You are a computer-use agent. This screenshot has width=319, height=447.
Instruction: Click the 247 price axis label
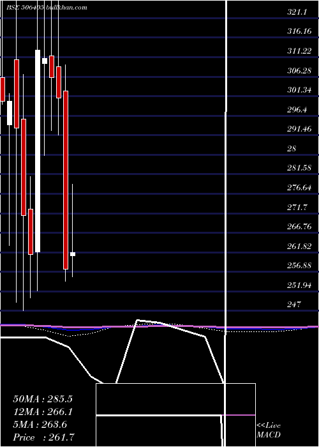pos(294,305)
